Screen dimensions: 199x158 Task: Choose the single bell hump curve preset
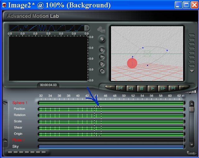click(x=51, y=28)
